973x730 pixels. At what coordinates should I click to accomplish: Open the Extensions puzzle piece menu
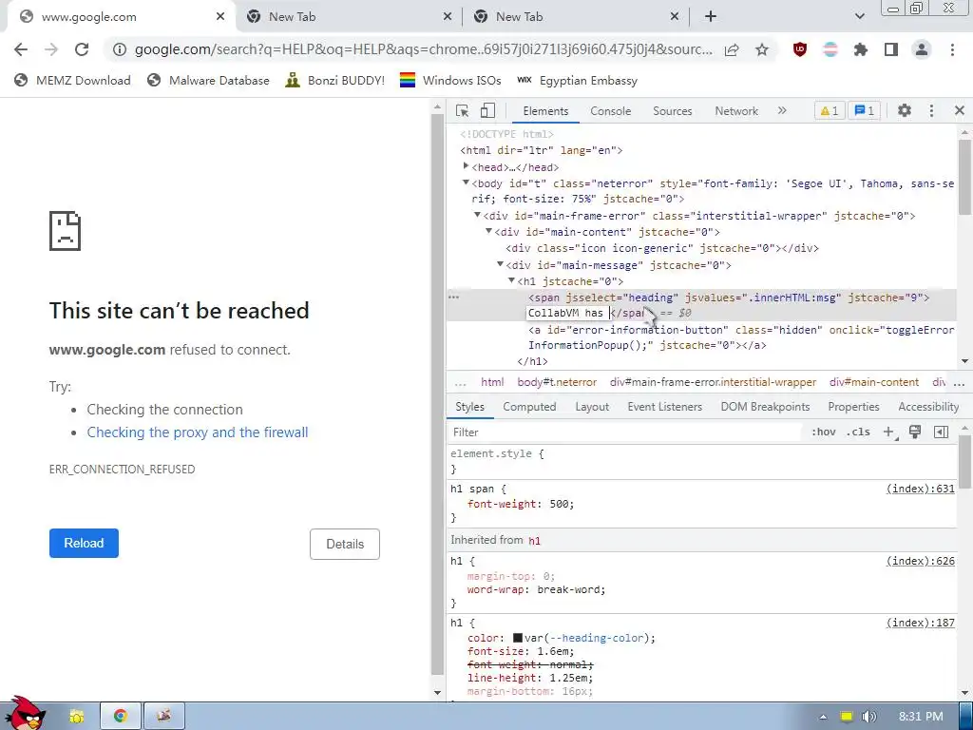click(861, 49)
